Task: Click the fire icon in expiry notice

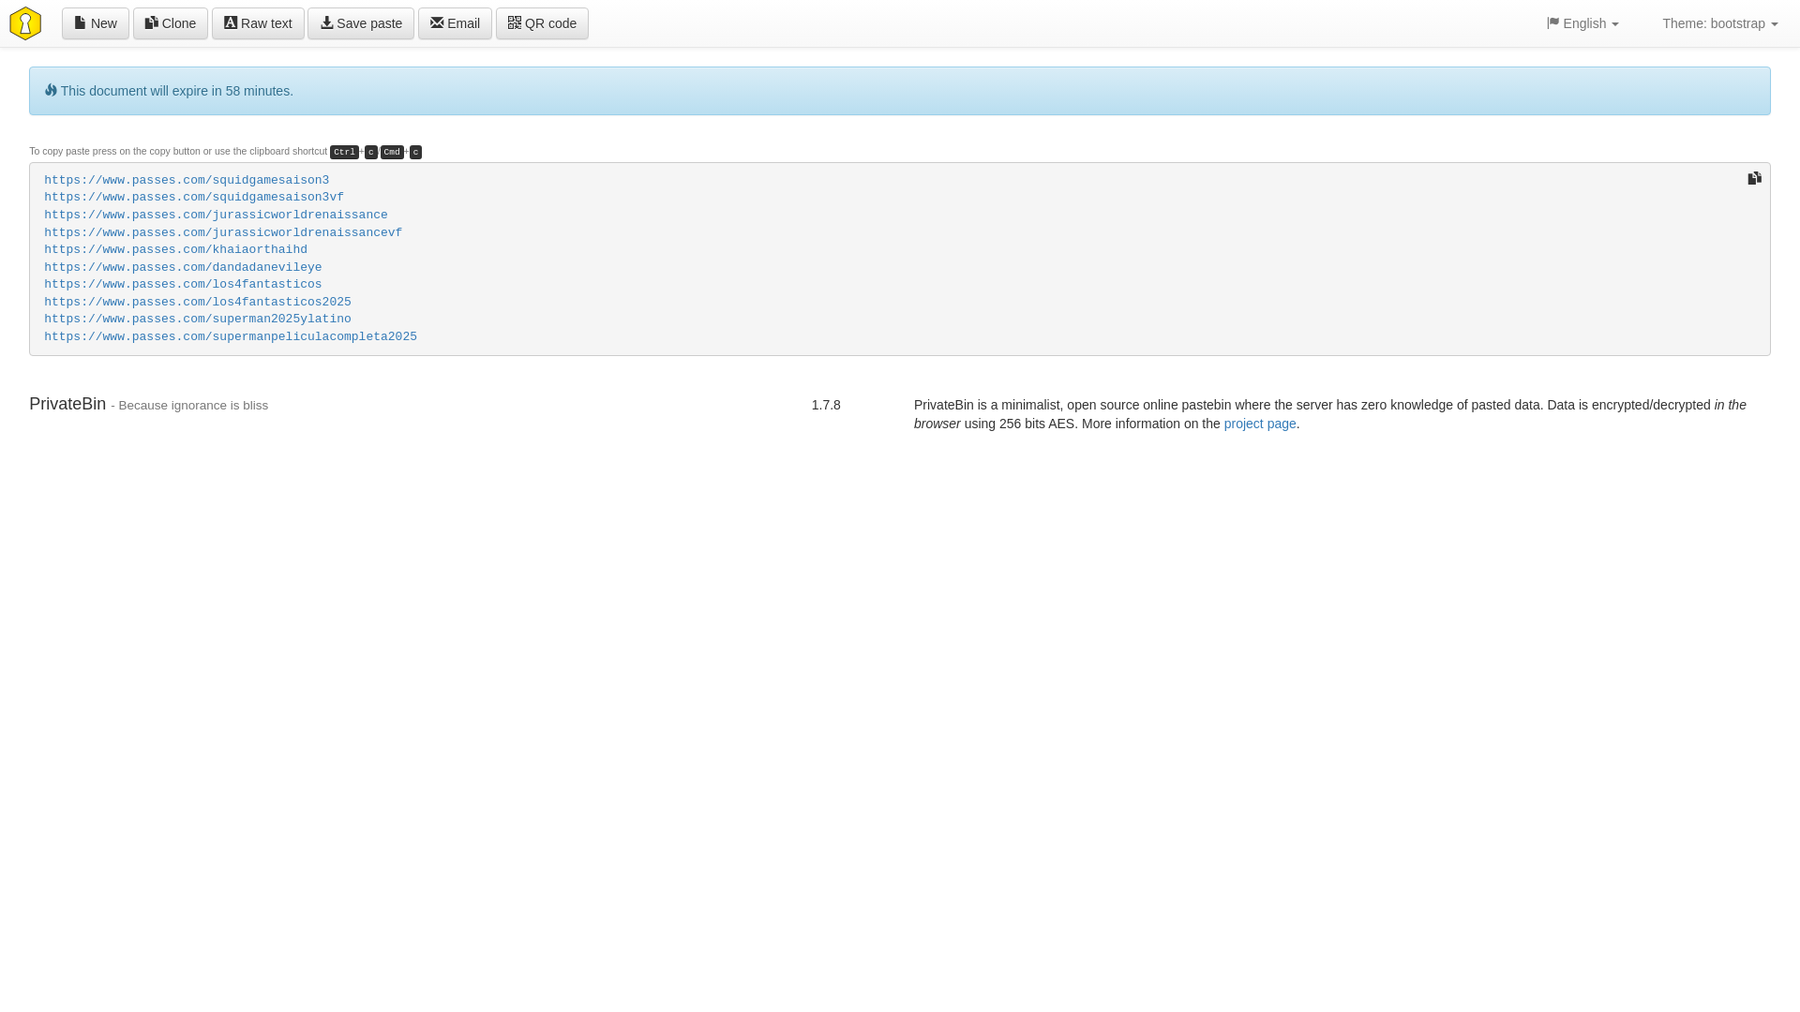Action: 51,90
